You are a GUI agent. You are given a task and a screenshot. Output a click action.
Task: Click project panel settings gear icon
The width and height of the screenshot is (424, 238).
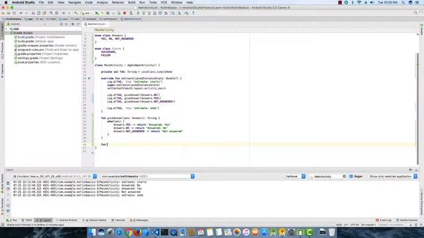click(72, 24)
